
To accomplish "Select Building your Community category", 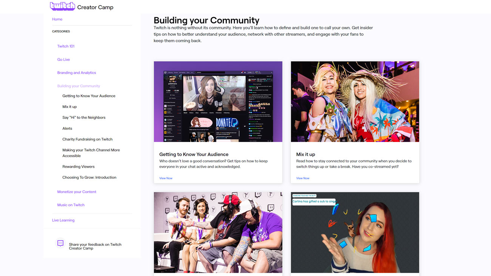I will point(79,86).
